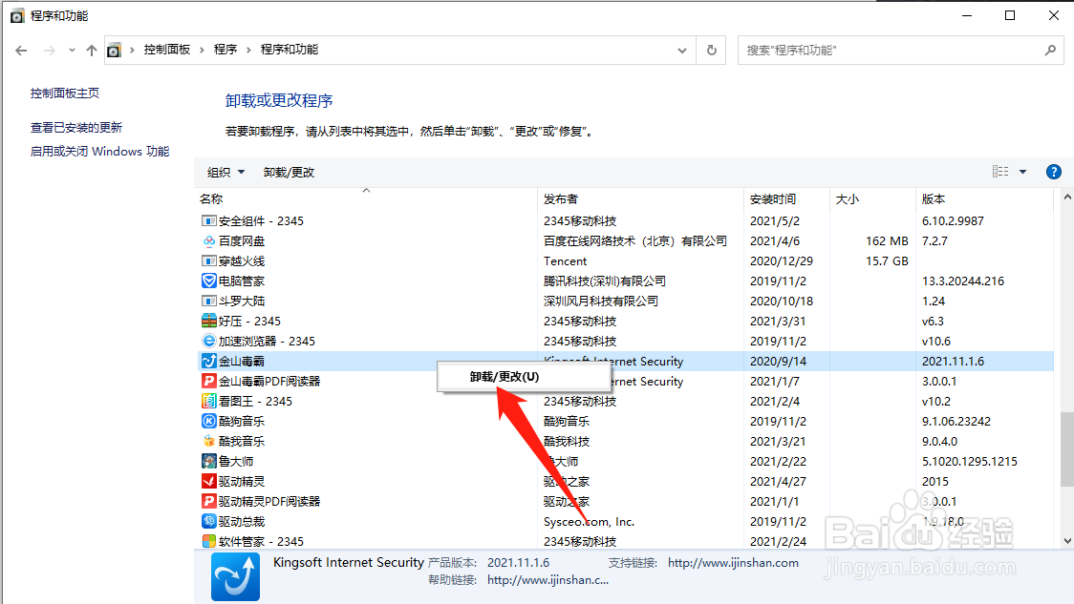Click the 酷我音乐 icon

[x=209, y=441]
